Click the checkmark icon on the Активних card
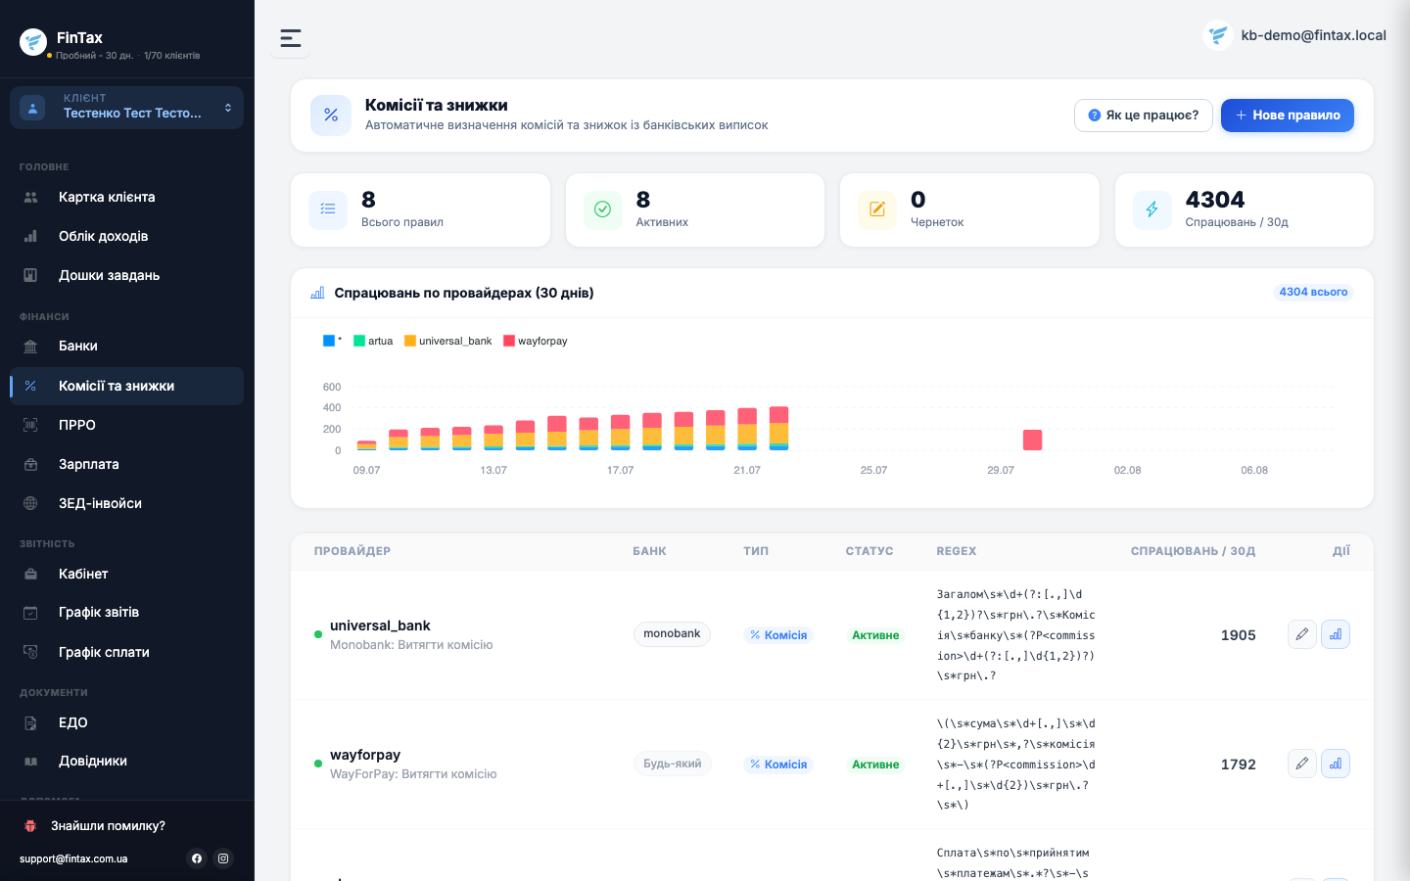1410x881 pixels. click(x=603, y=209)
